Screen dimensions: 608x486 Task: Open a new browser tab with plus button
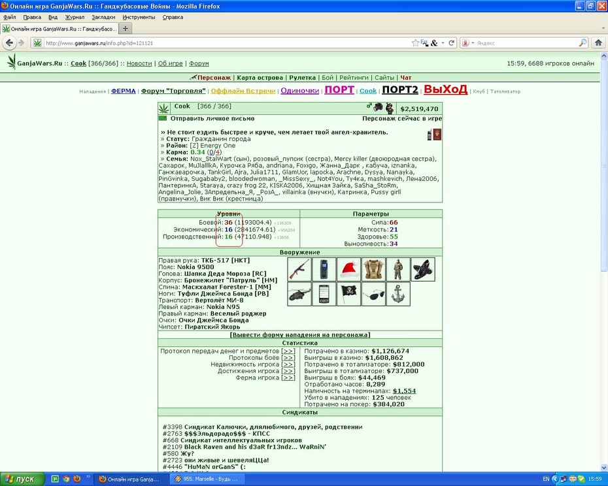pyautogui.click(x=125, y=29)
